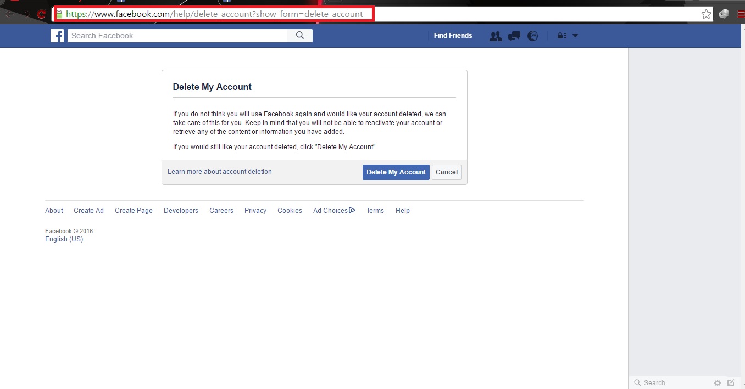Screen dimensions: 745x389
Task: Click the browser forward arrow
Action: point(25,14)
